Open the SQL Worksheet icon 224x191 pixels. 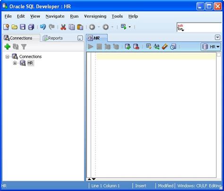(124, 27)
